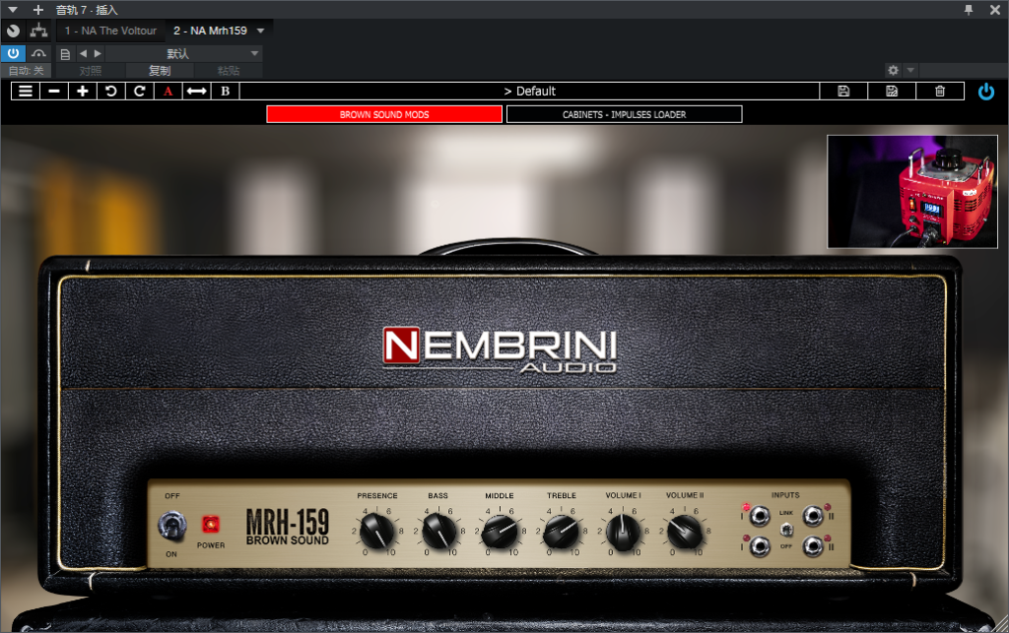The width and height of the screenshot is (1009, 633).
Task: Open the settings gear icon
Action: tap(893, 70)
